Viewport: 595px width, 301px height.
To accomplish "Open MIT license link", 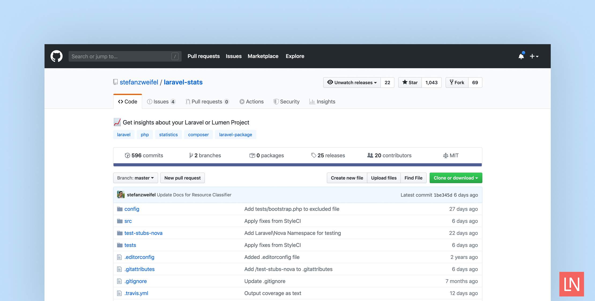I will coord(451,155).
